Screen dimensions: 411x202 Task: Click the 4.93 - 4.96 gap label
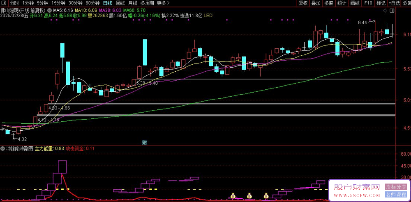[x=59, y=108]
